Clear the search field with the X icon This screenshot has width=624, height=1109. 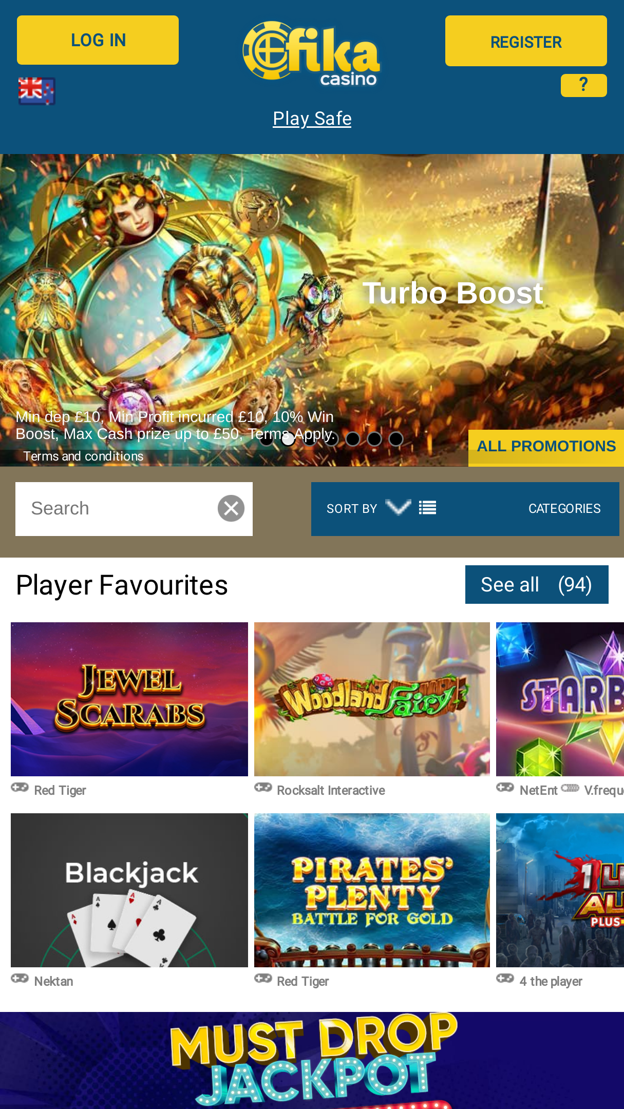pyautogui.click(x=231, y=508)
